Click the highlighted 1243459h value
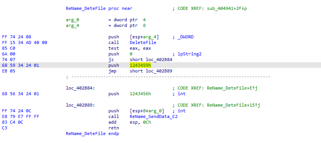This screenshot has height=143, width=321. click(140, 65)
